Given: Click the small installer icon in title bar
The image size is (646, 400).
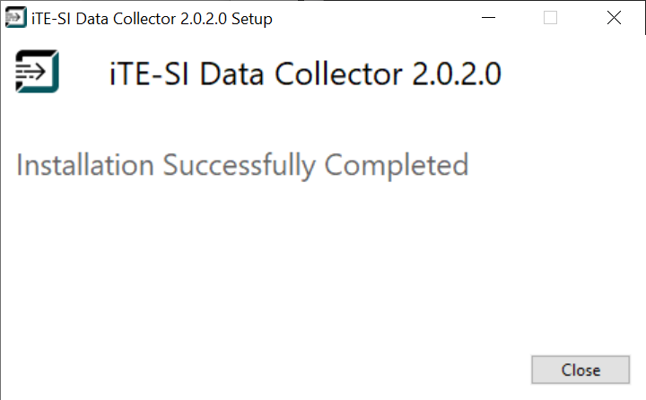Looking at the screenshot, I should (15, 18).
